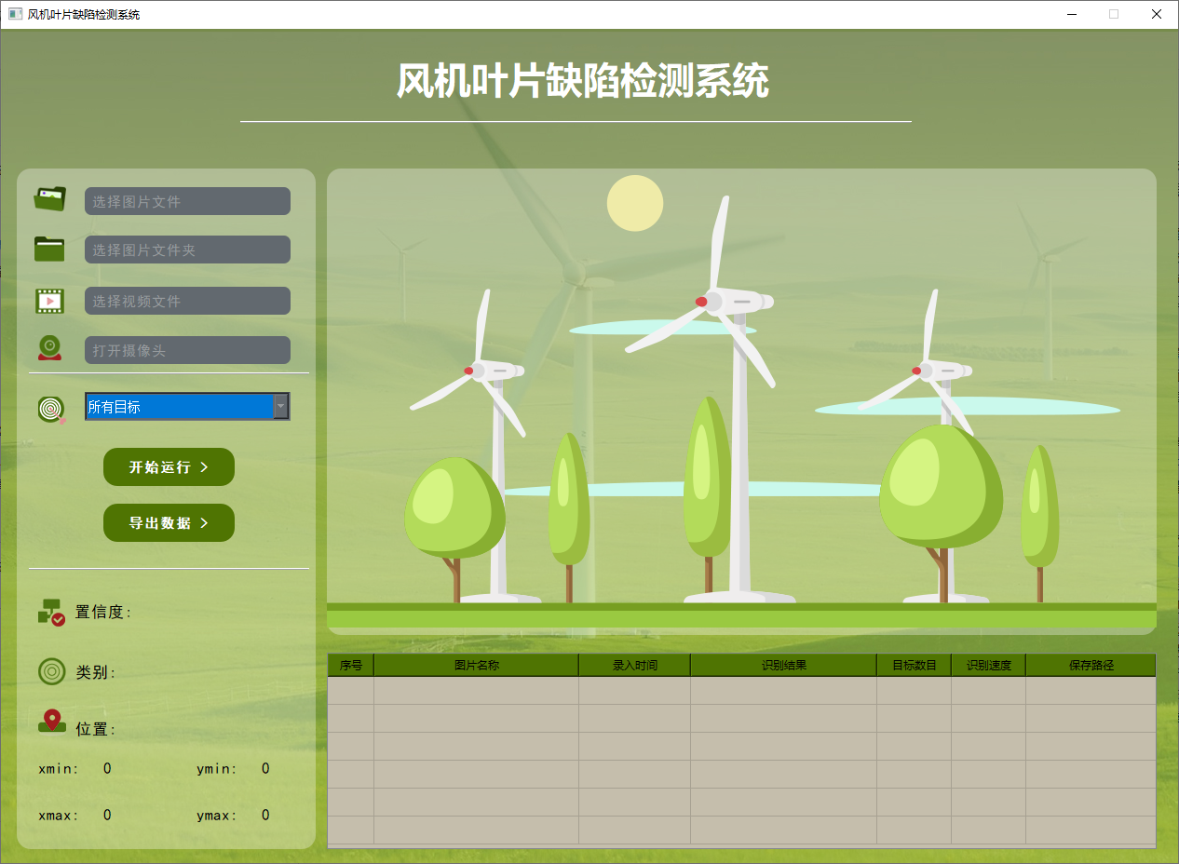Image resolution: width=1179 pixels, height=864 pixels.
Task: Click the location pin icon beside 位置
Action: click(x=51, y=722)
